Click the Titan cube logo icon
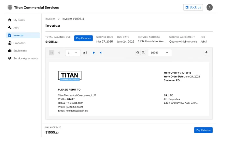 point(10,7)
